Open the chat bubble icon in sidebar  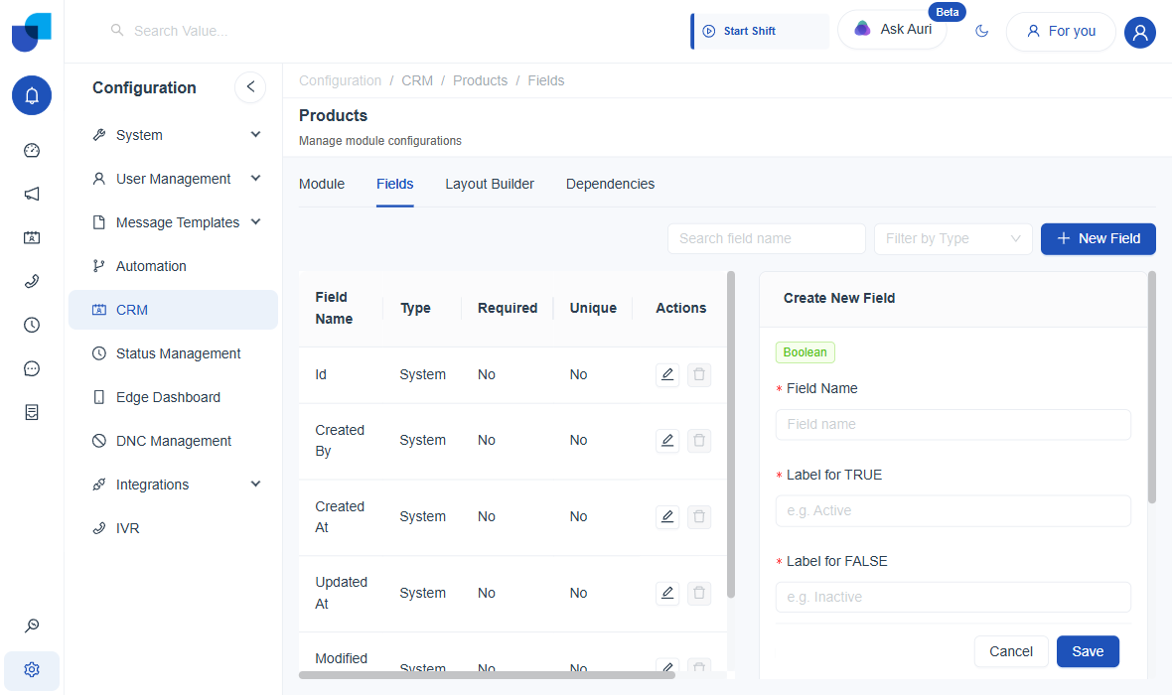coord(32,368)
